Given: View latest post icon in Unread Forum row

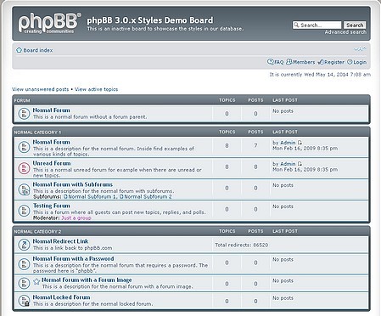Looking at the screenshot, I should [300, 164].
